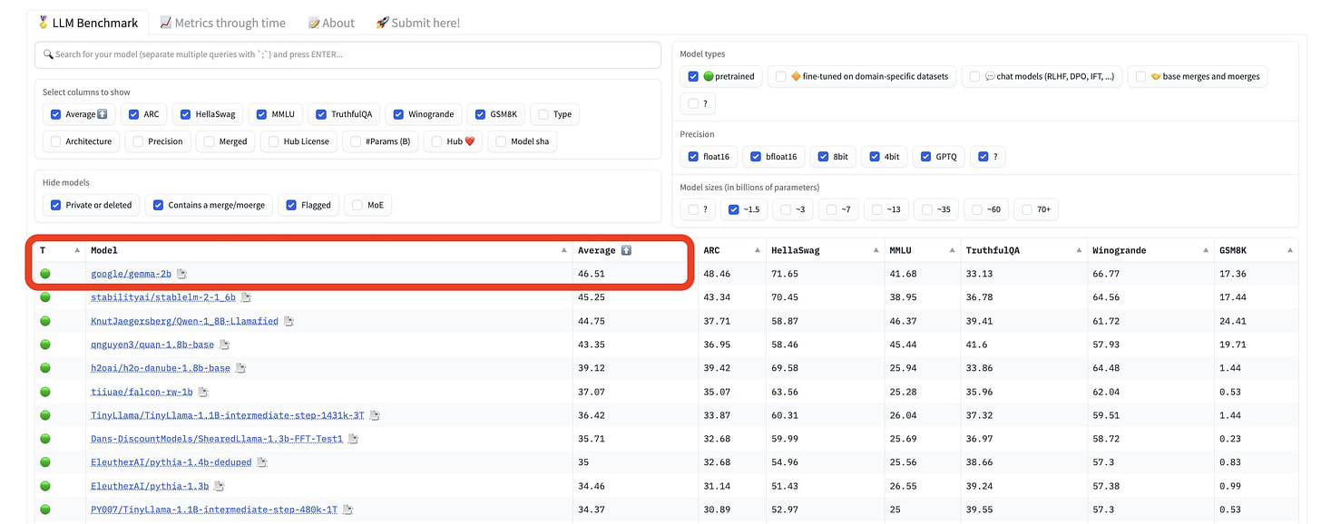
Task: Click the model search input field
Action: [x=347, y=54]
